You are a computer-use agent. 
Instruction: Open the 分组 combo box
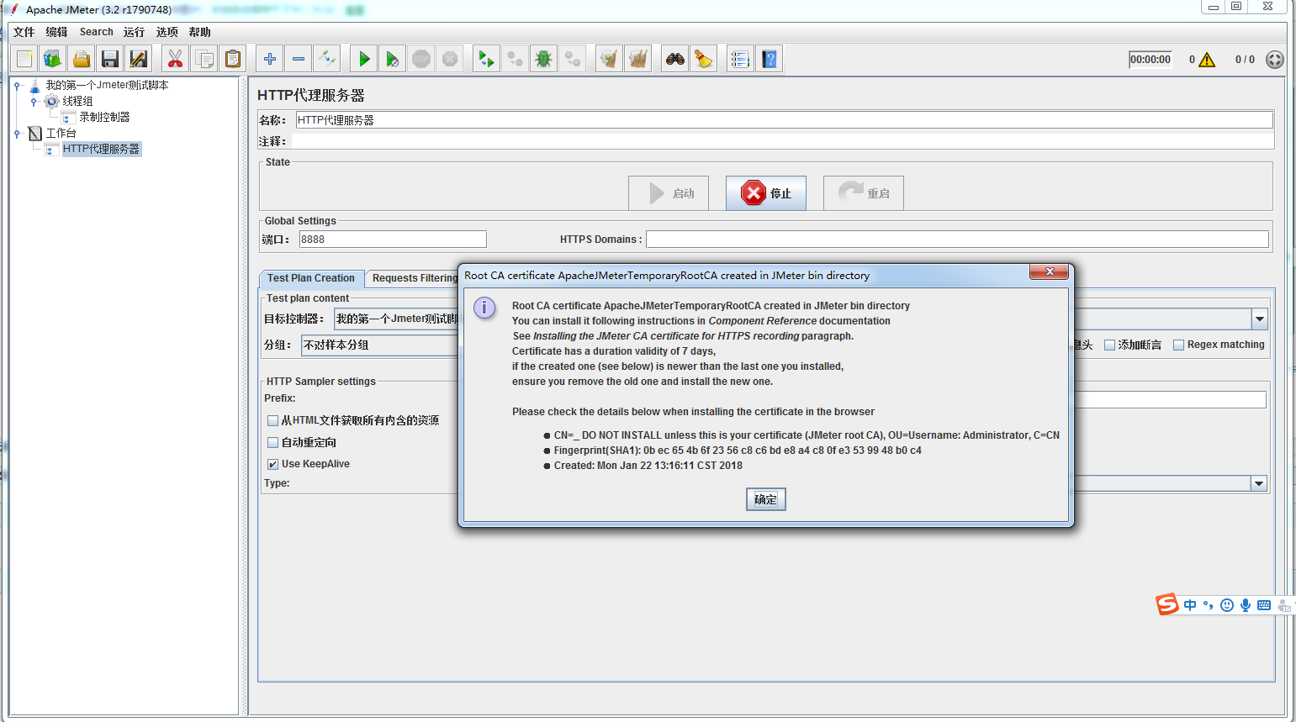pyautogui.click(x=380, y=345)
